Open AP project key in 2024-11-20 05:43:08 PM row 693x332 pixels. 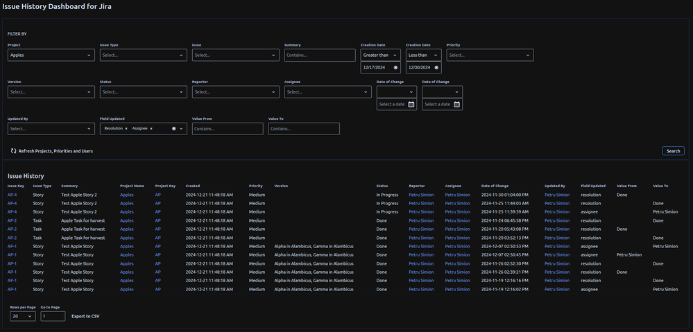click(157, 229)
